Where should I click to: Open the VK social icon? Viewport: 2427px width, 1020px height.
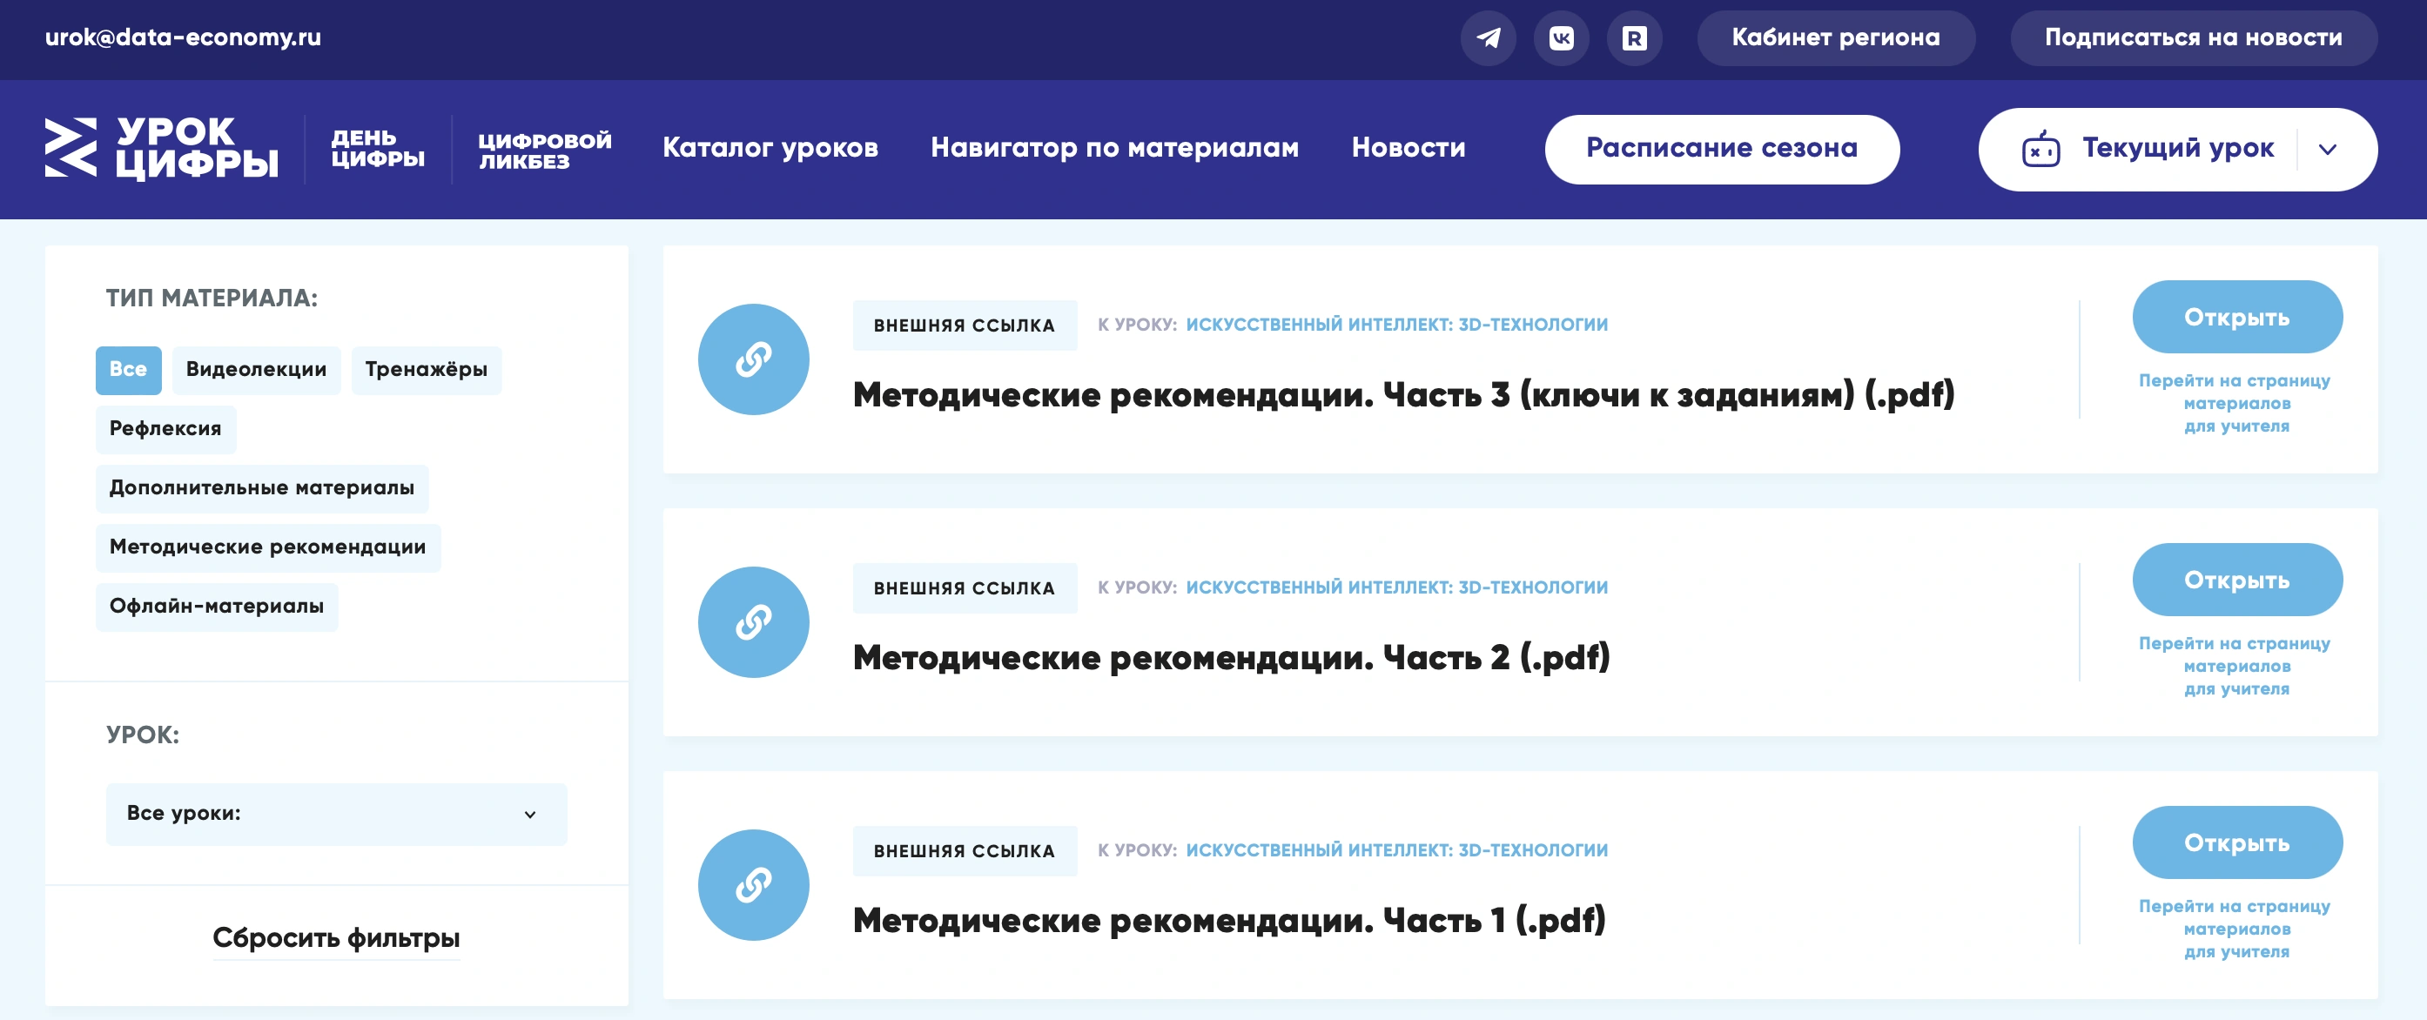[x=1561, y=37]
